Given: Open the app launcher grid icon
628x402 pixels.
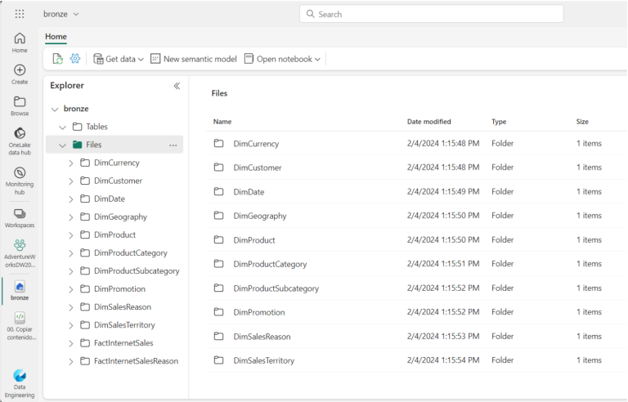Looking at the screenshot, I should click(20, 14).
